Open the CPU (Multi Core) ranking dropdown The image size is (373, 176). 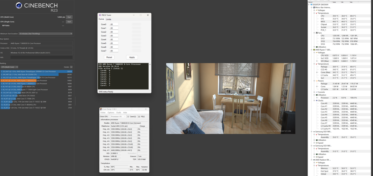(9, 67)
